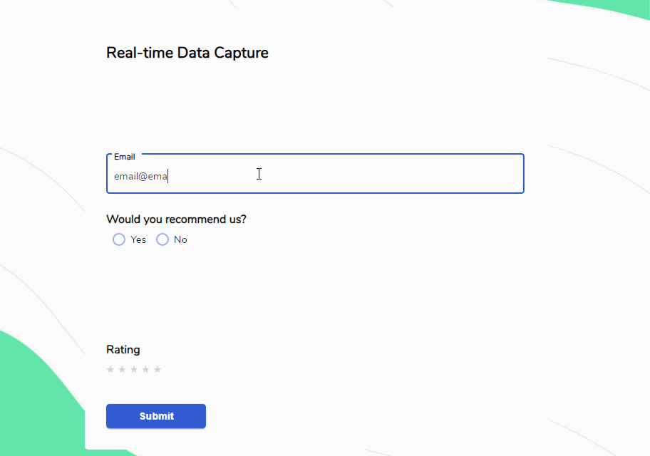650x456 pixels.
Task: Click the "No" option label
Action: (180, 239)
